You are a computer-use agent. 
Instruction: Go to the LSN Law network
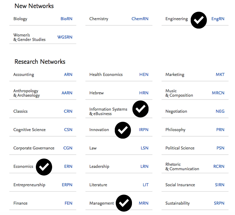coord(144,148)
